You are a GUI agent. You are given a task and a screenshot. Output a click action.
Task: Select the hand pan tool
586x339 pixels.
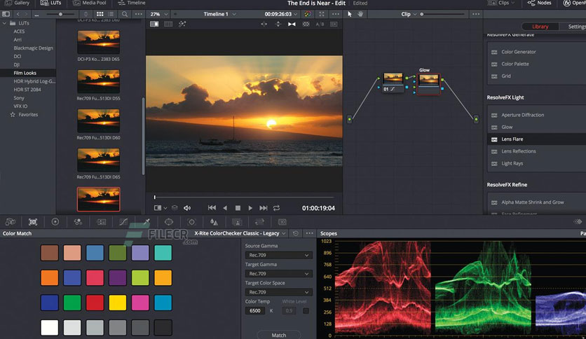tap(361, 14)
